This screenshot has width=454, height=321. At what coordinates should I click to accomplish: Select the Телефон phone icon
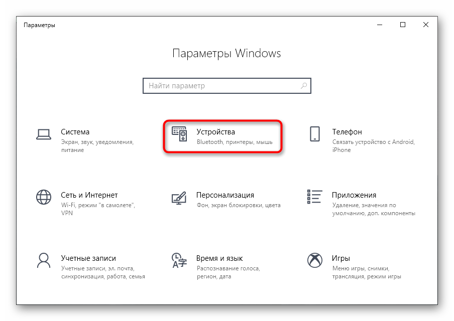315,134
